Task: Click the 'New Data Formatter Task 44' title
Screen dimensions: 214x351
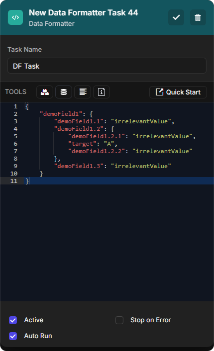Action: pos(83,13)
